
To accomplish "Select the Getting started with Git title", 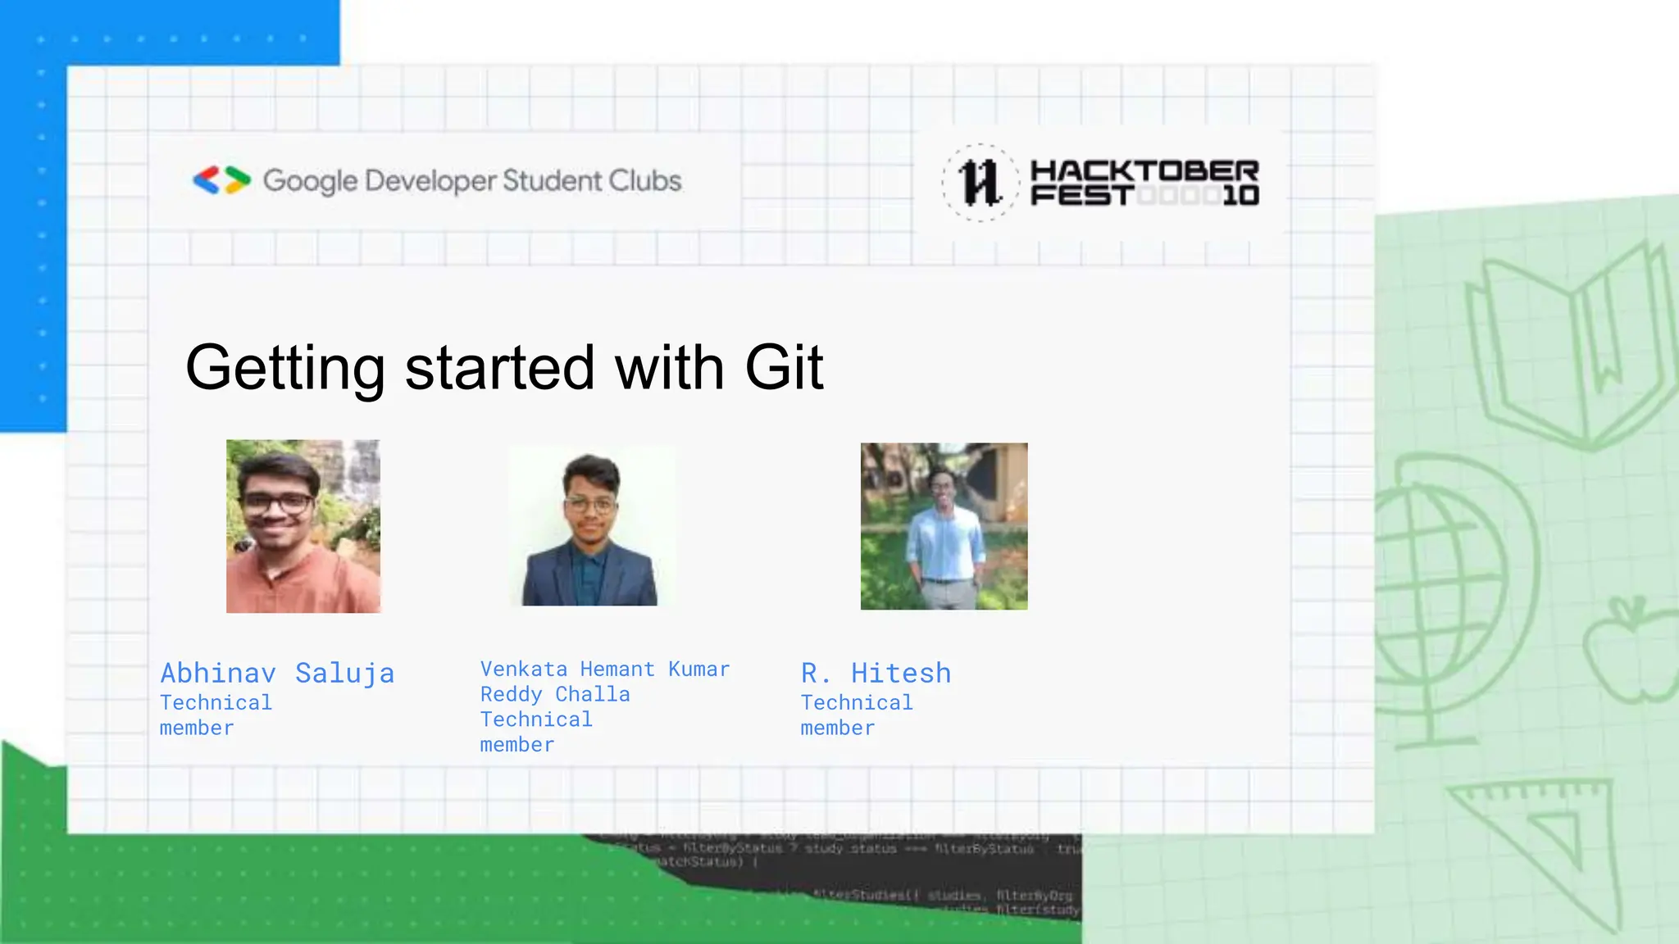I will coord(504,367).
